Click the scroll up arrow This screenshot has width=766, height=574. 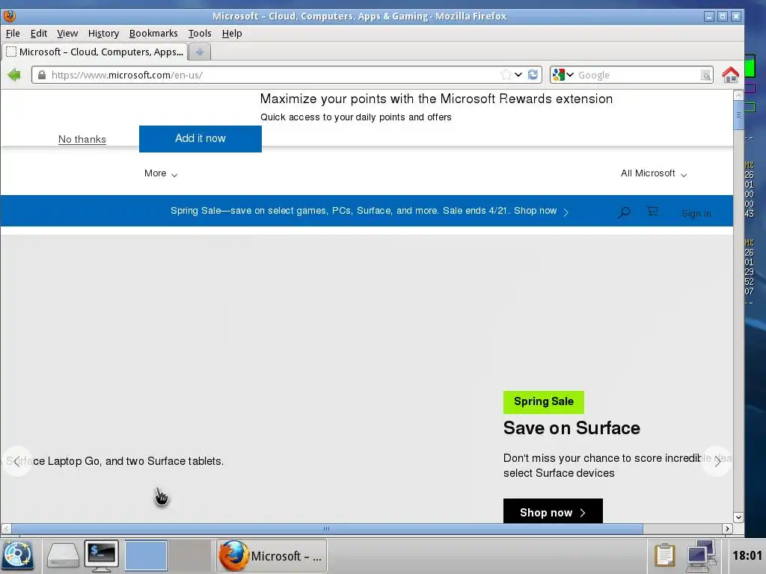click(738, 95)
